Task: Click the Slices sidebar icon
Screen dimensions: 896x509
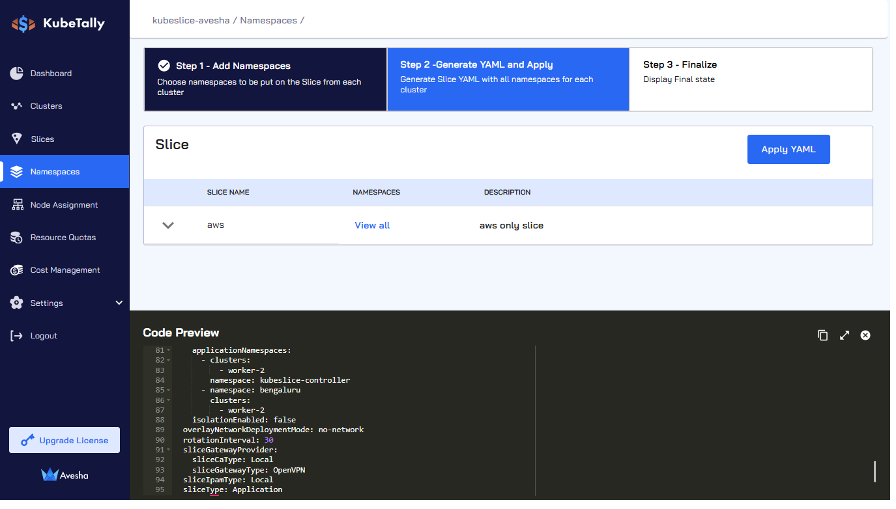Action: [x=18, y=139]
